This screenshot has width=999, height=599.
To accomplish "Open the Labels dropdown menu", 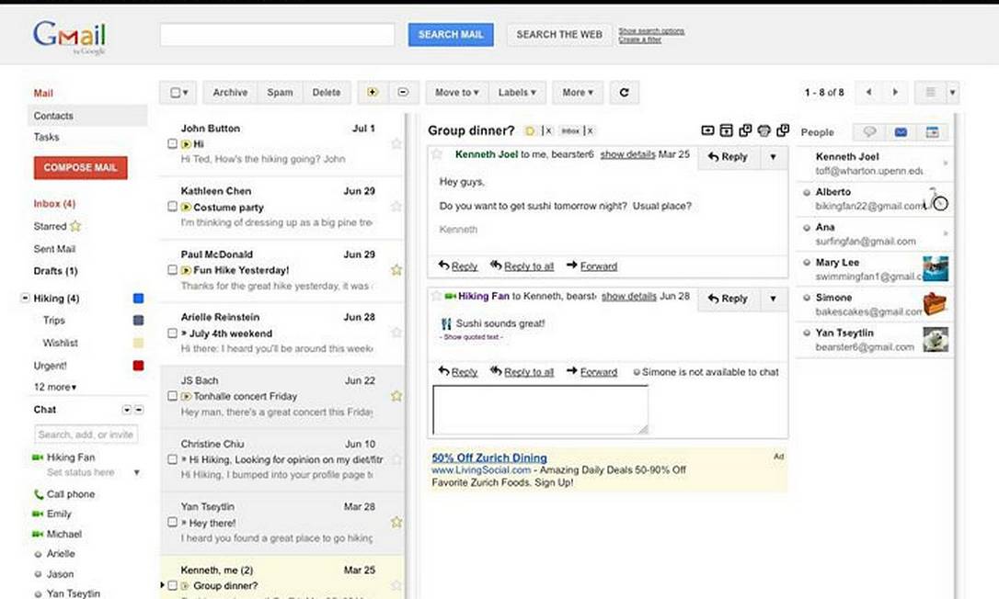I will 517,93.
